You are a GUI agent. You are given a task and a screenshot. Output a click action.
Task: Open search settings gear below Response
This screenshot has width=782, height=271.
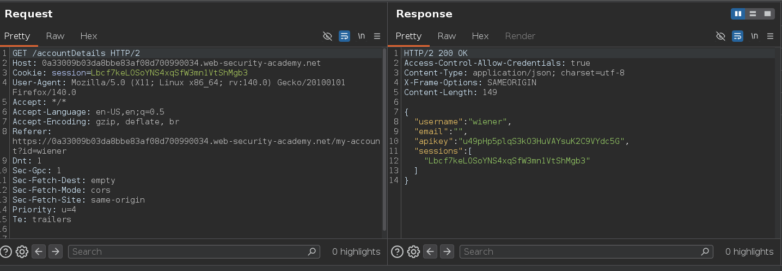[413, 251]
